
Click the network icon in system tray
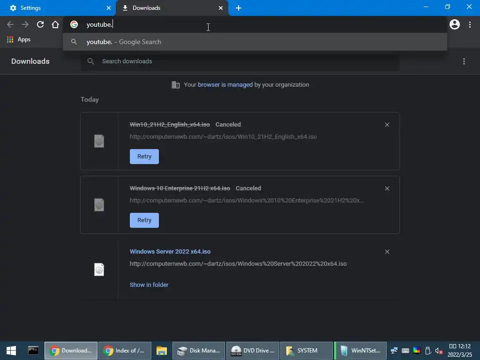click(x=394, y=351)
